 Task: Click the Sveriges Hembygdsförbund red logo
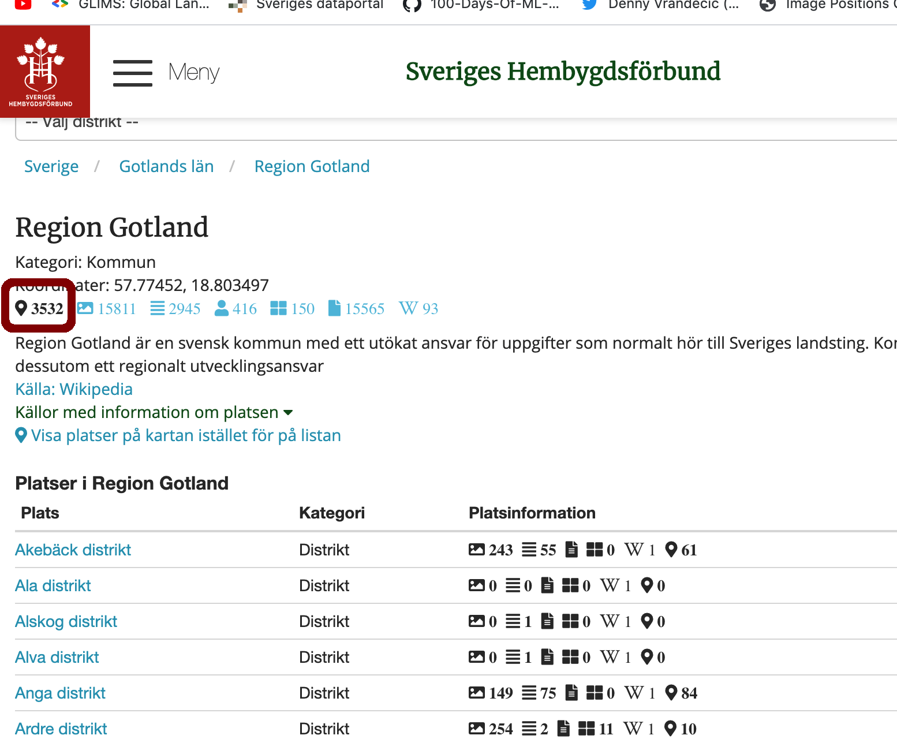[x=44, y=72]
